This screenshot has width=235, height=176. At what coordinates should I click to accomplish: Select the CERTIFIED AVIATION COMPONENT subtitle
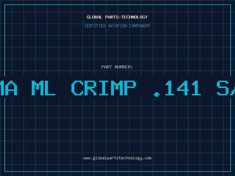pos(117,26)
